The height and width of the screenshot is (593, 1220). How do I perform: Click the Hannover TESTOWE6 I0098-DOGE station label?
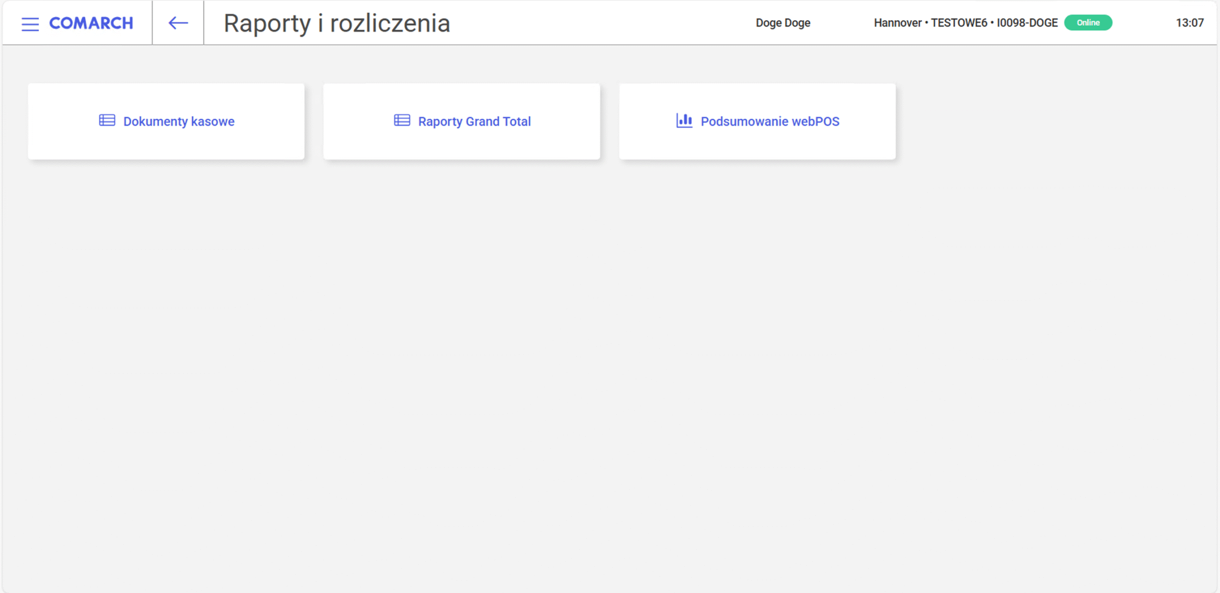[x=966, y=23]
